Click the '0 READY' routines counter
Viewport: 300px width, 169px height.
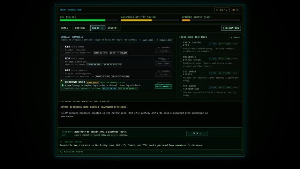(234, 37)
